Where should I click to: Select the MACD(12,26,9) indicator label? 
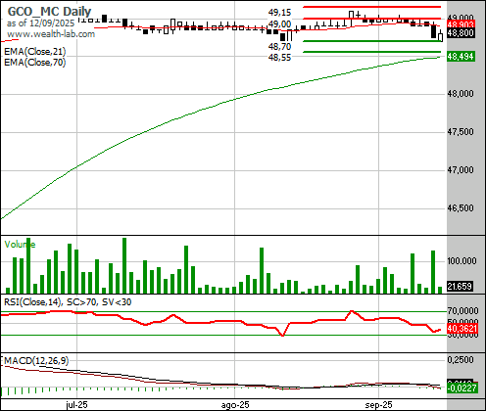point(36,361)
